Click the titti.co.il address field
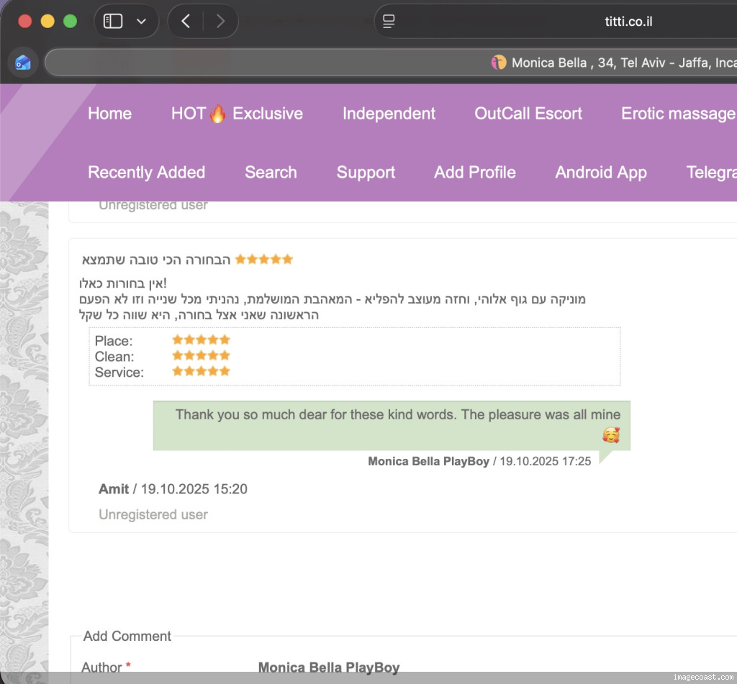Screen dimensions: 737x684 [x=628, y=22]
